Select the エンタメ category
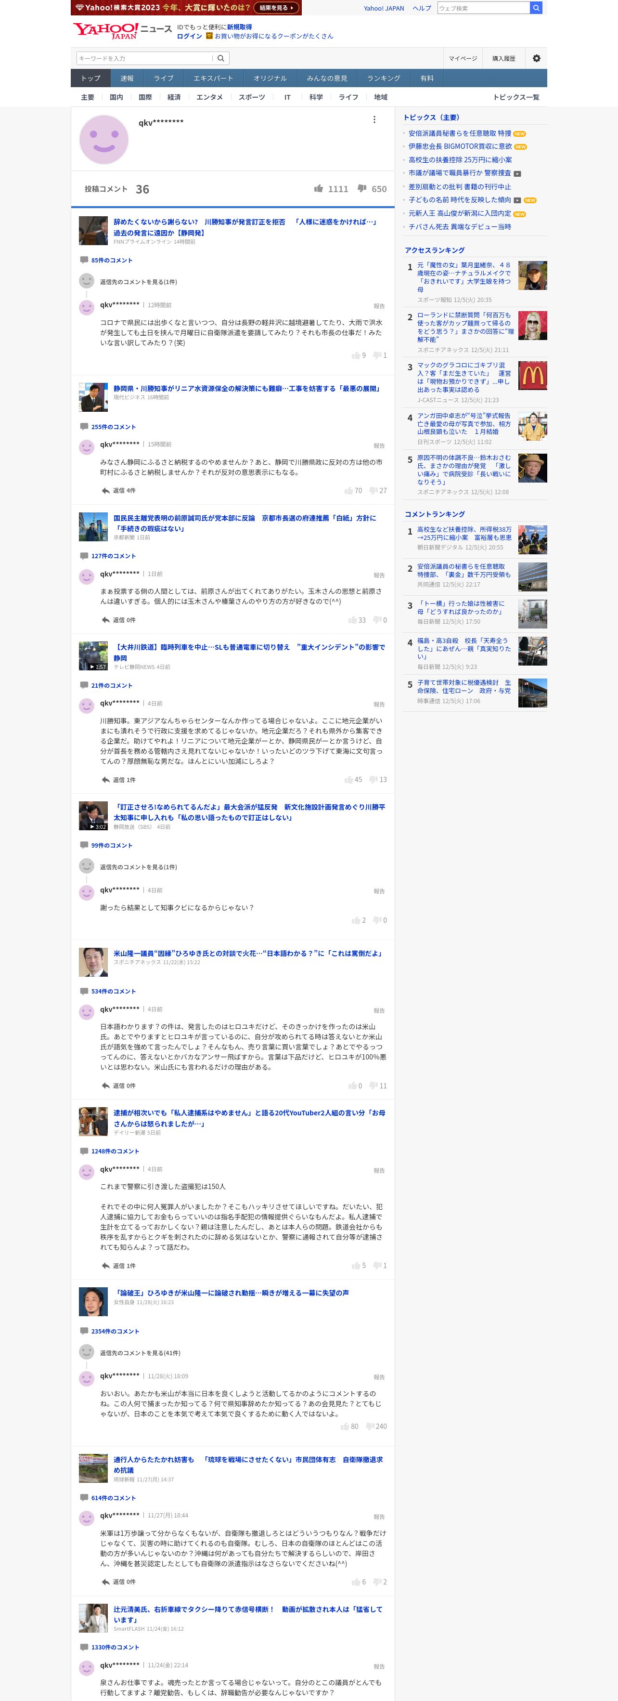The width and height of the screenshot is (618, 1701). 209,97
